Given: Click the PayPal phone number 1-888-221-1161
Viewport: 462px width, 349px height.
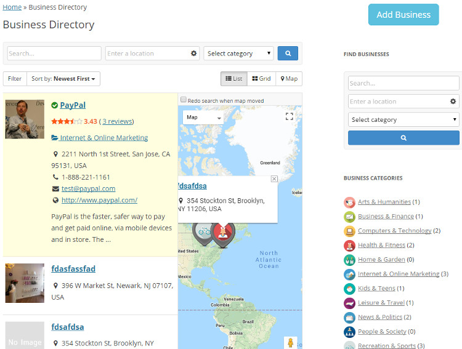Looking at the screenshot, I should click(x=86, y=177).
